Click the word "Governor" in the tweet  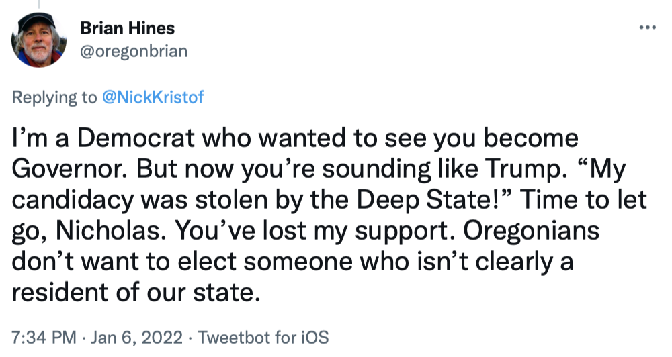[66, 169]
